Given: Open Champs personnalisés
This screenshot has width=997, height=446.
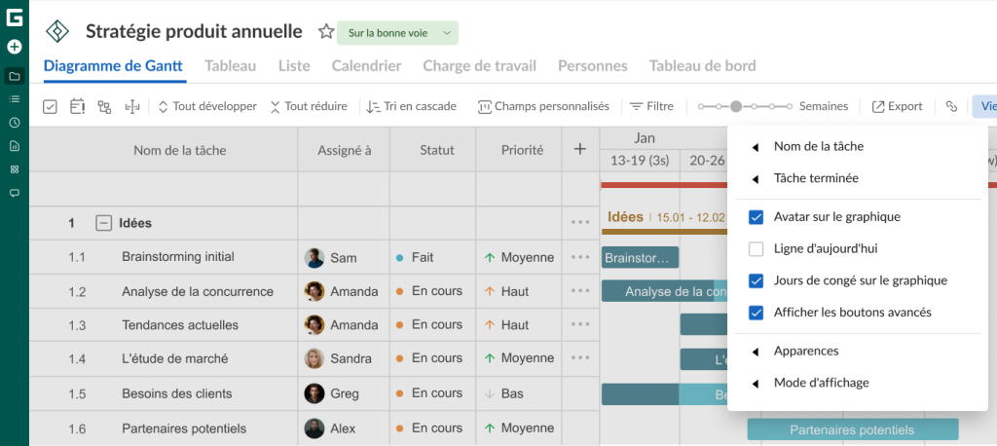Looking at the screenshot, I should 543,107.
